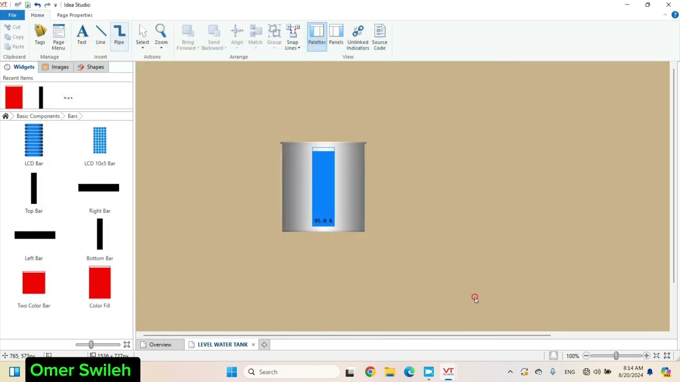The height and width of the screenshot is (382, 680).
Task: Open the Tags manager
Action: tap(40, 36)
